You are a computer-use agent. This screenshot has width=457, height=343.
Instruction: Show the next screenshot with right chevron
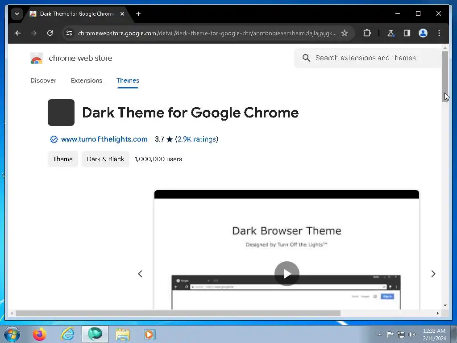(x=433, y=274)
